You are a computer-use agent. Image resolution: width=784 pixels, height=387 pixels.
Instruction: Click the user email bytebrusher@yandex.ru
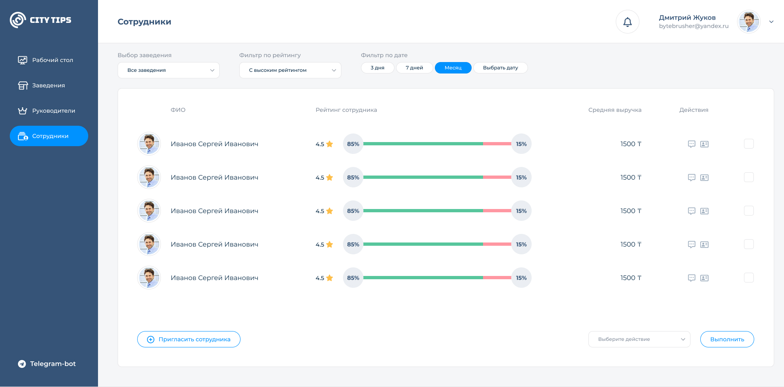[694, 26]
